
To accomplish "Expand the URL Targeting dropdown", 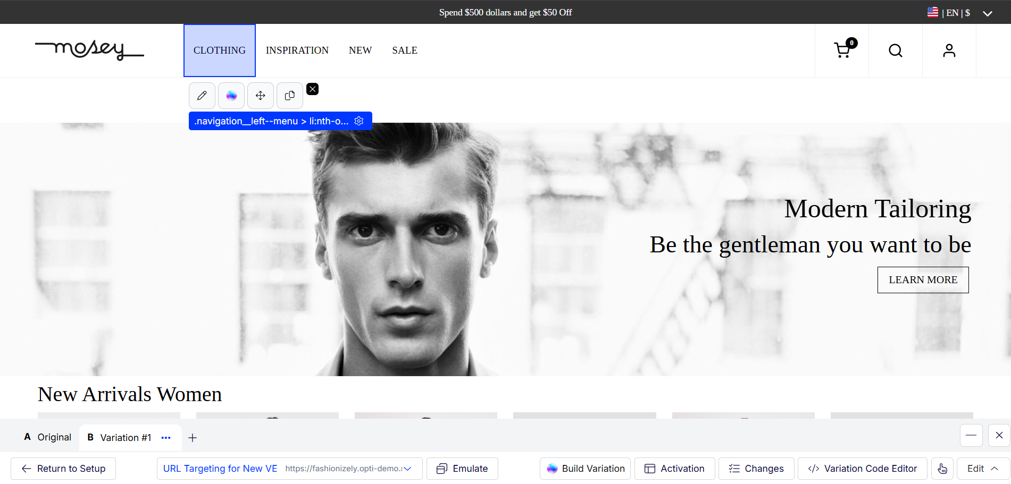I will click(x=407, y=469).
